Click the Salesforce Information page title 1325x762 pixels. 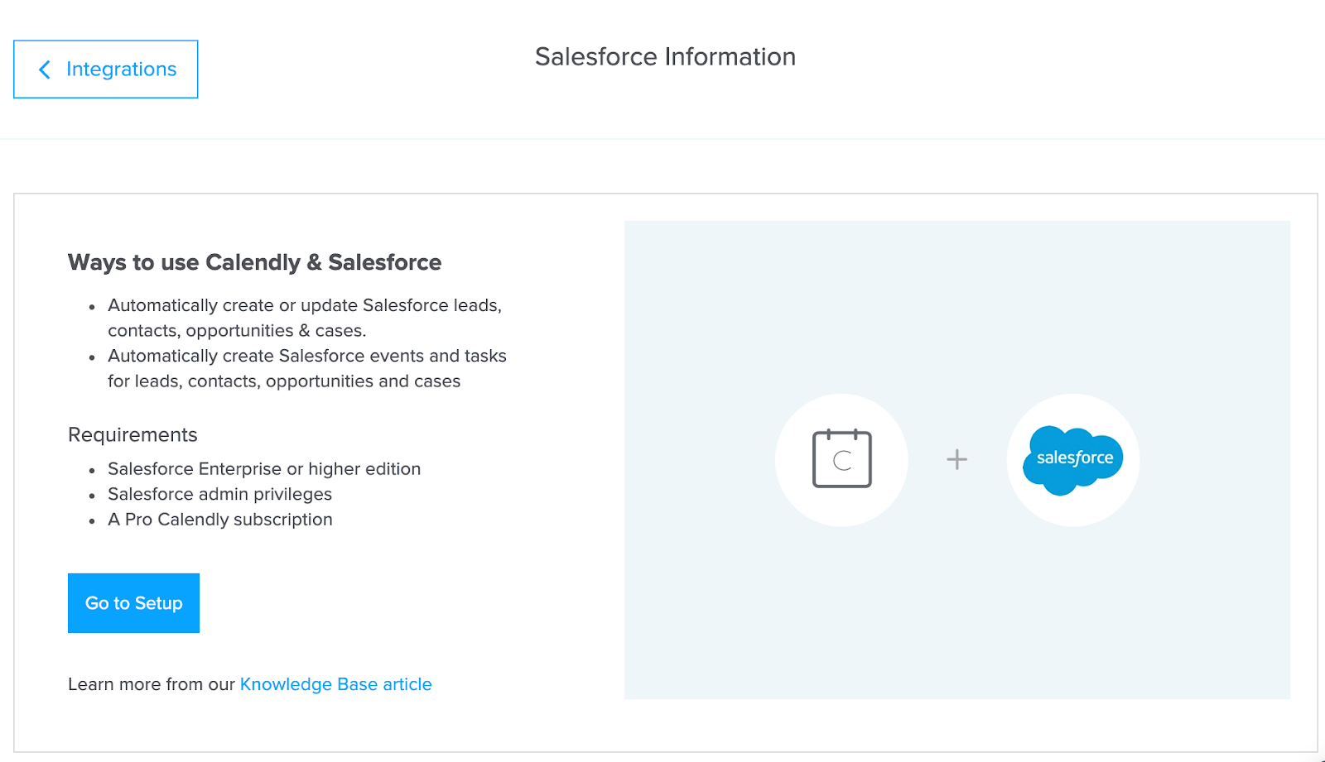665,56
